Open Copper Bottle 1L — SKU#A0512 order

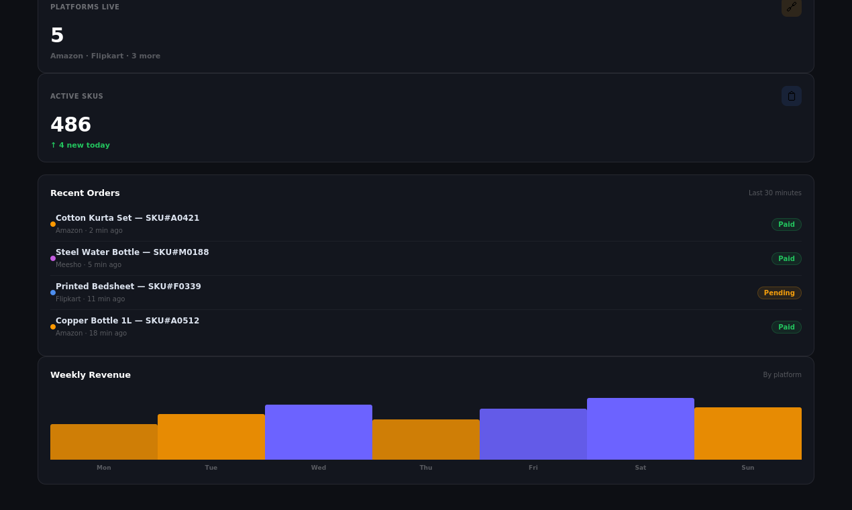point(426,327)
